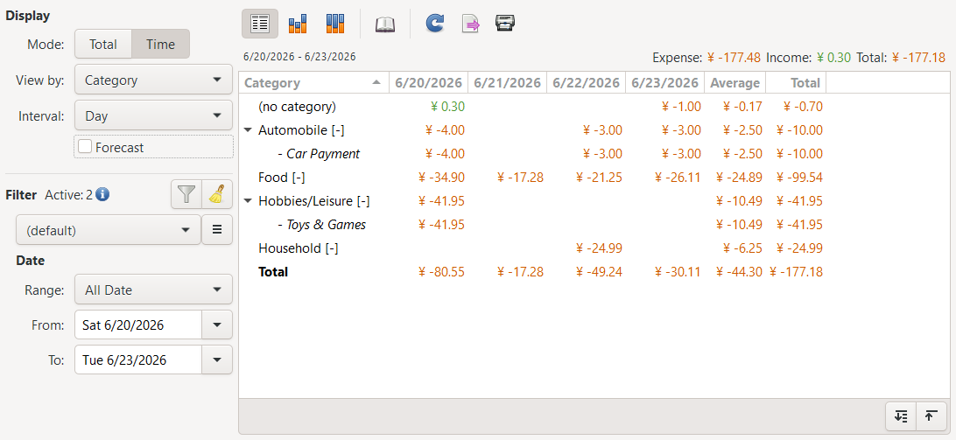Click the Food ¥ -34.90 cell
Viewport: 956px width, 440px height.
441,178
